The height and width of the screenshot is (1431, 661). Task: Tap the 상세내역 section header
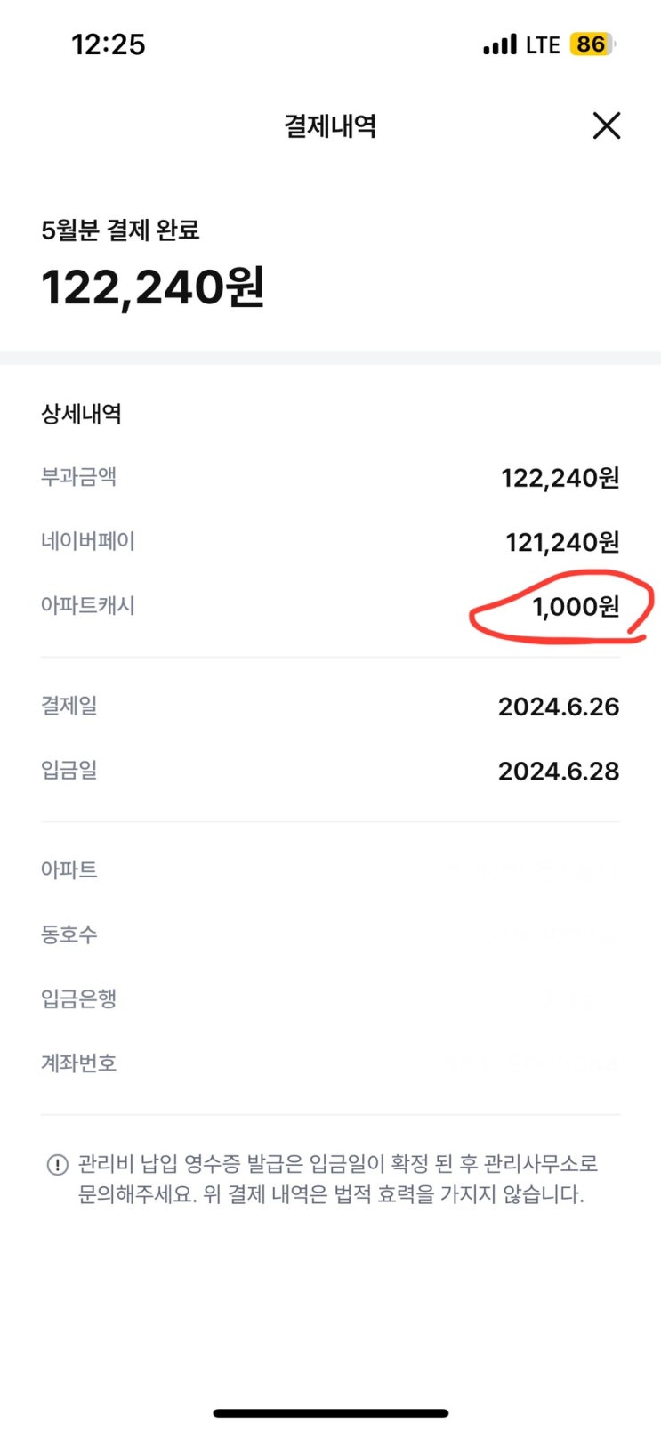click(81, 414)
